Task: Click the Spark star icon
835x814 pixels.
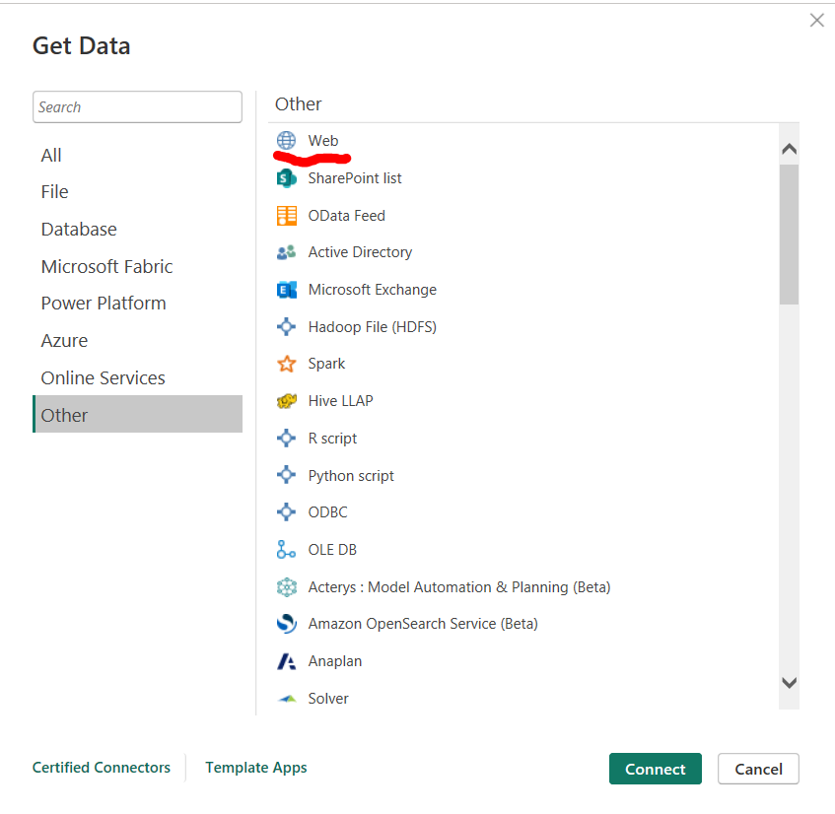Action: pos(286,364)
